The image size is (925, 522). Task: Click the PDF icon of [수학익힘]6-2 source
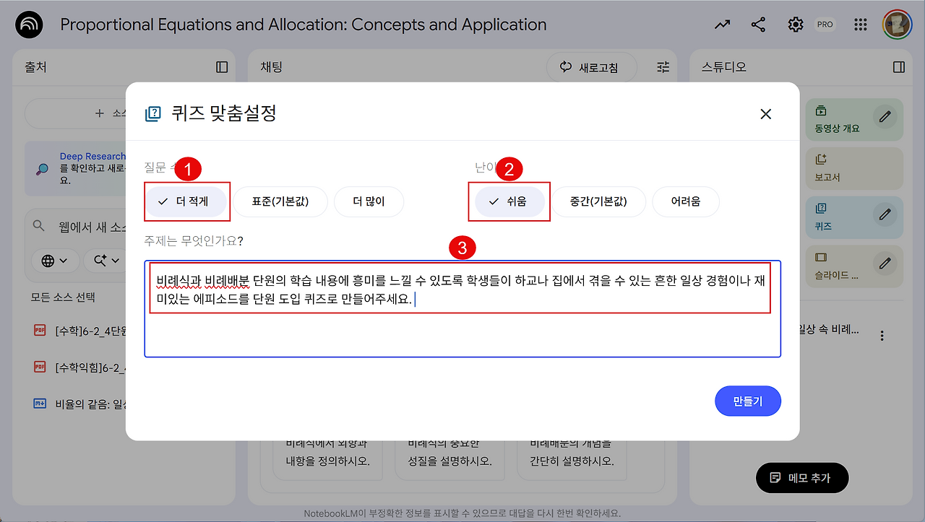click(x=40, y=367)
